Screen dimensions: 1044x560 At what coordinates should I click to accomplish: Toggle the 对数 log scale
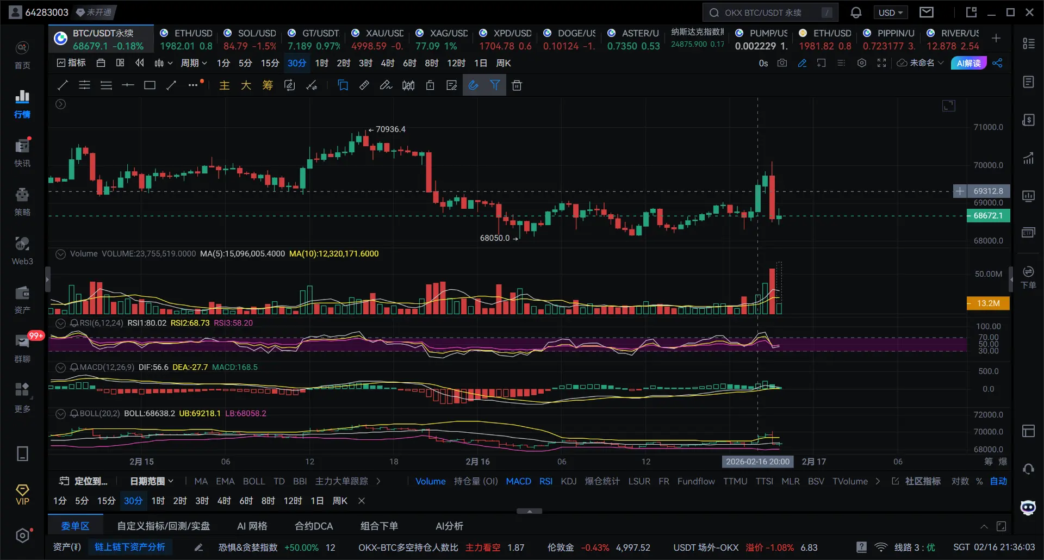pyautogui.click(x=960, y=481)
